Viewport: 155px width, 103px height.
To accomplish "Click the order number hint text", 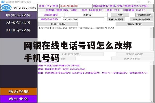I will (123, 6).
